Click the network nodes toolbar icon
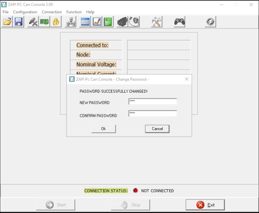Screen dimensions: 259x213 click(70, 22)
